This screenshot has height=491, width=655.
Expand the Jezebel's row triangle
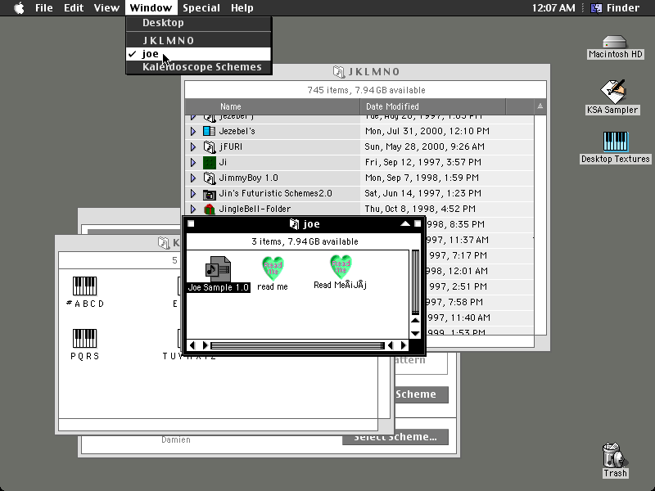tap(193, 131)
